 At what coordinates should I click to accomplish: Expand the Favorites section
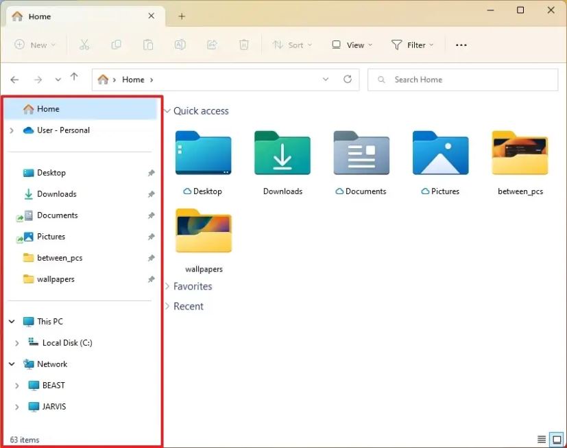pos(168,287)
